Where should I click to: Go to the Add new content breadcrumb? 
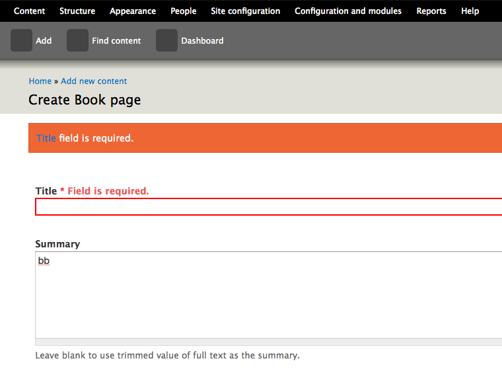pos(94,81)
